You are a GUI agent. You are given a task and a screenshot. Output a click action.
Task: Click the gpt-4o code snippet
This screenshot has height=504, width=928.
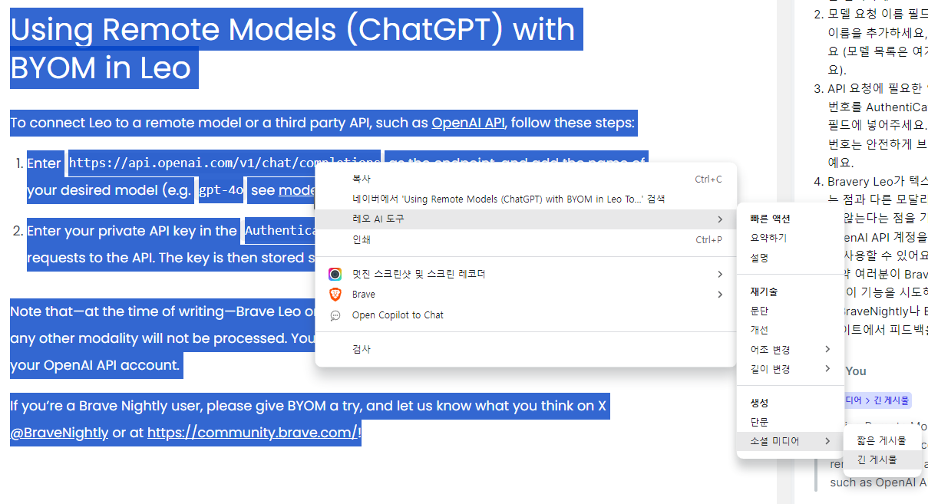(x=221, y=190)
